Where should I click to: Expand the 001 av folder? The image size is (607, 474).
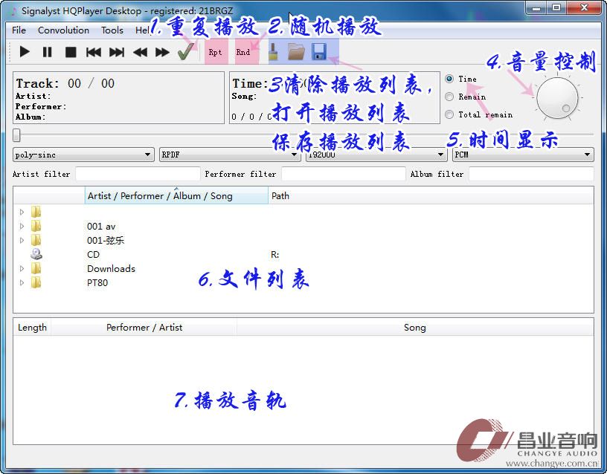pos(22,226)
